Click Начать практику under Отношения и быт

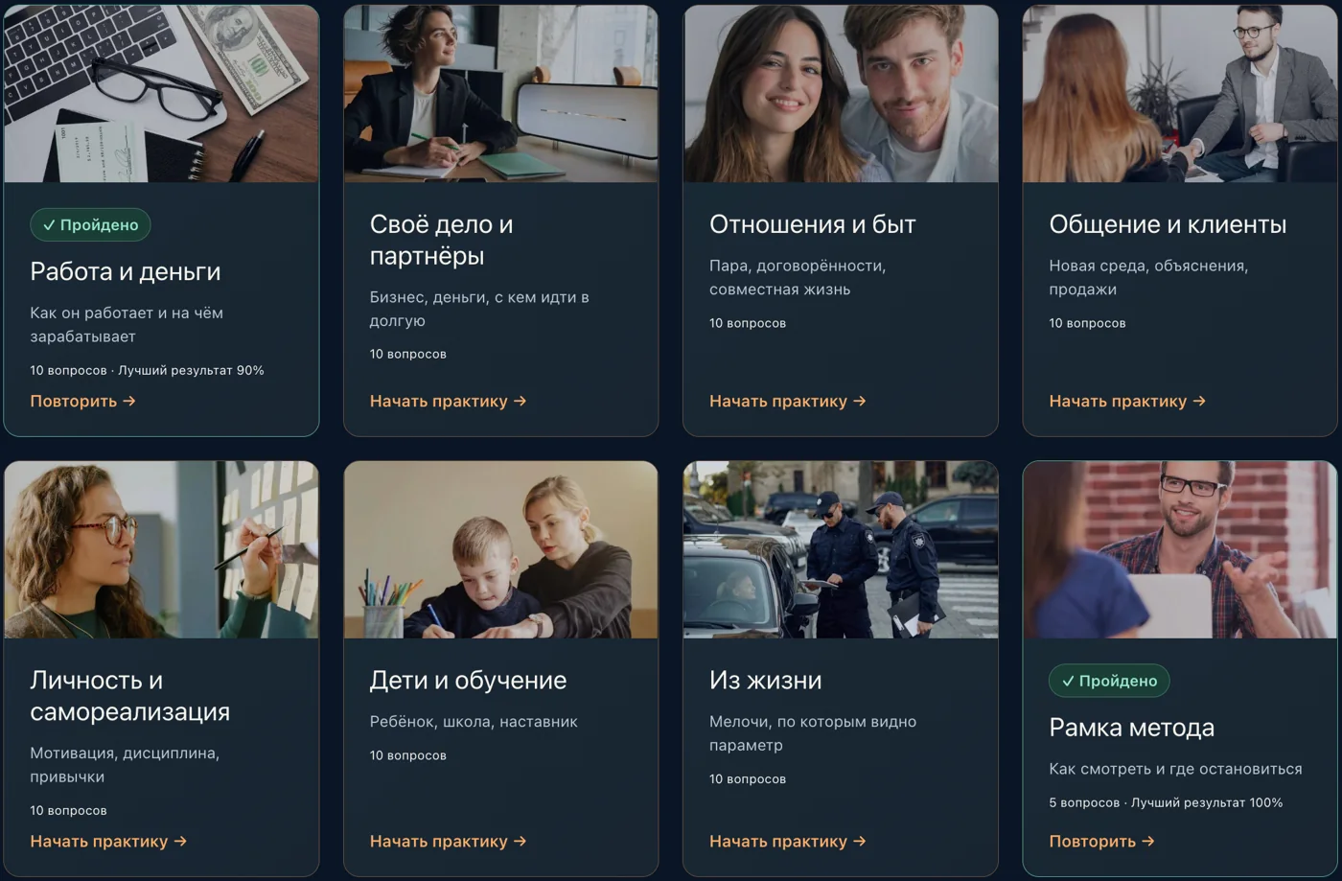(x=787, y=401)
